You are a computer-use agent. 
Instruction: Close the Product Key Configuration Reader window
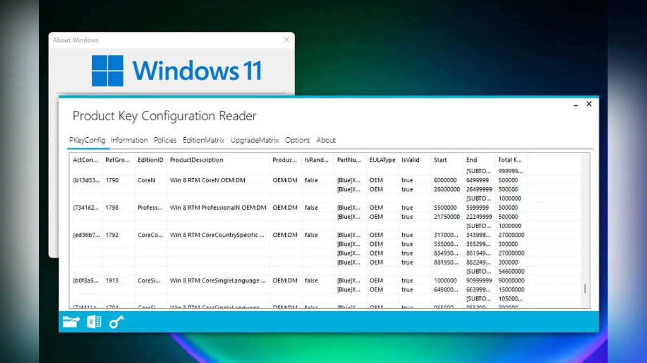(589, 104)
